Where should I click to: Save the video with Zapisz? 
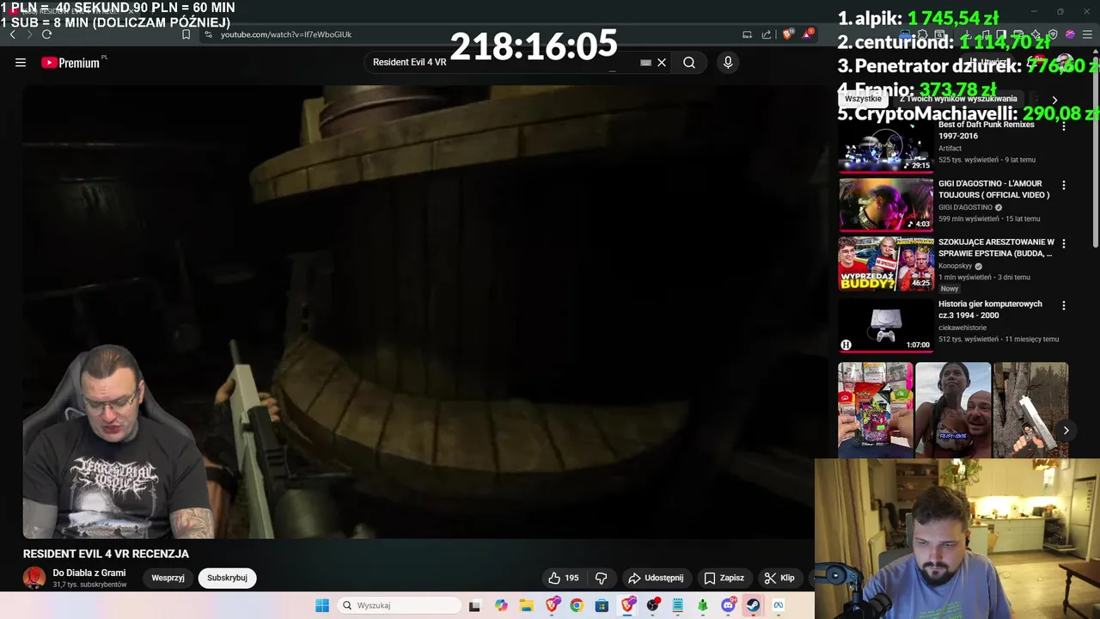click(x=724, y=578)
